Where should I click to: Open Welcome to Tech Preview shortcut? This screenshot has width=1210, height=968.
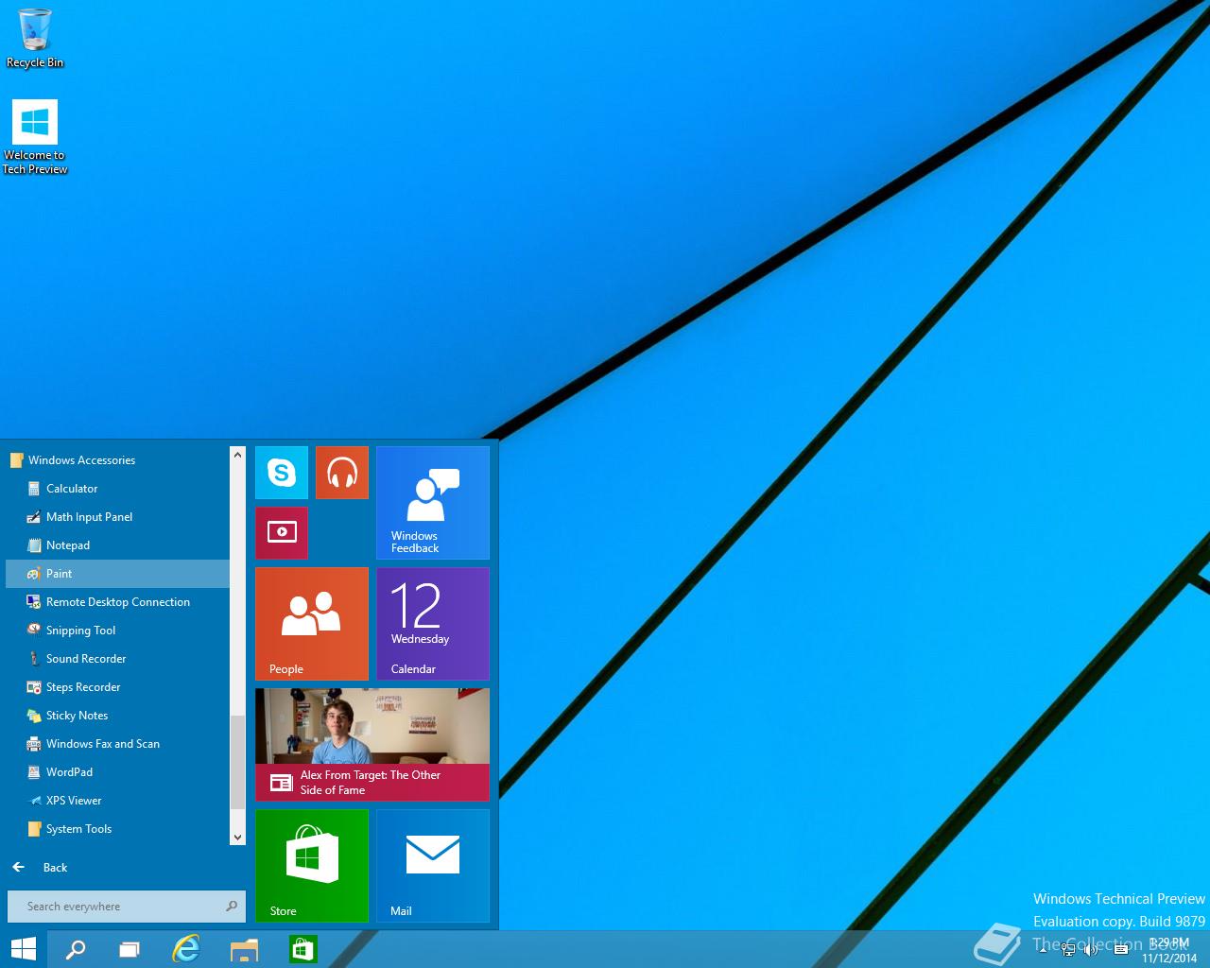coord(35,138)
